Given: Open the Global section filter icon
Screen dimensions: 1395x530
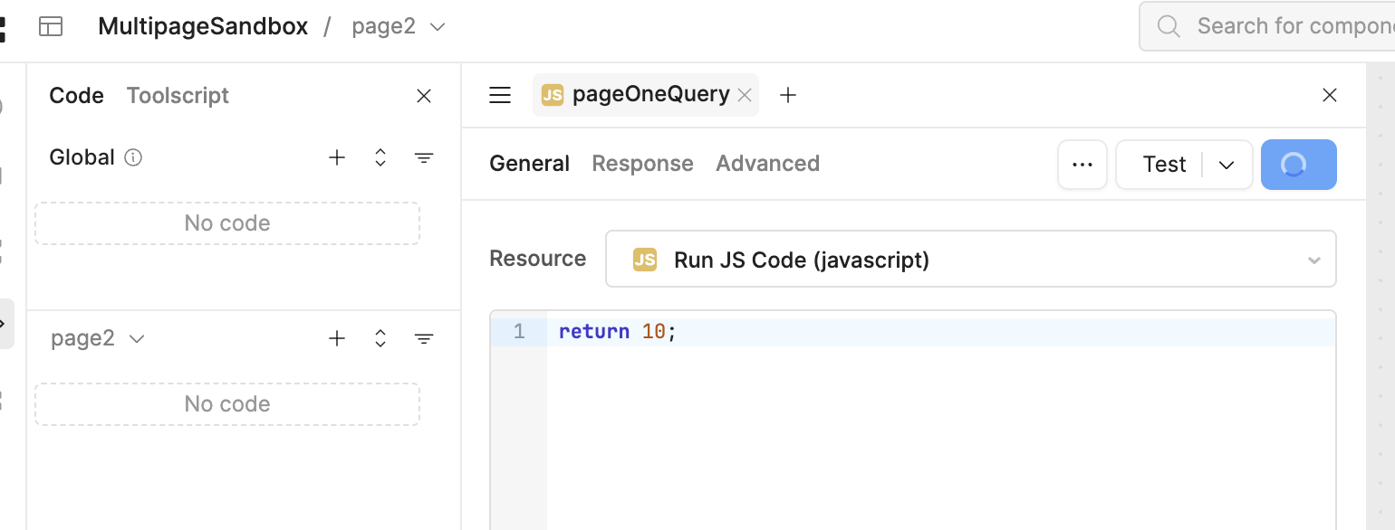Looking at the screenshot, I should click(x=423, y=157).
